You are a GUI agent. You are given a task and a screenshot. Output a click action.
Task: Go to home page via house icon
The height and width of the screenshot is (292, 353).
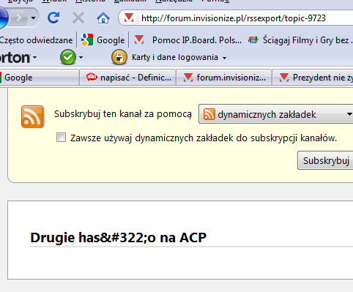(103, 18)
